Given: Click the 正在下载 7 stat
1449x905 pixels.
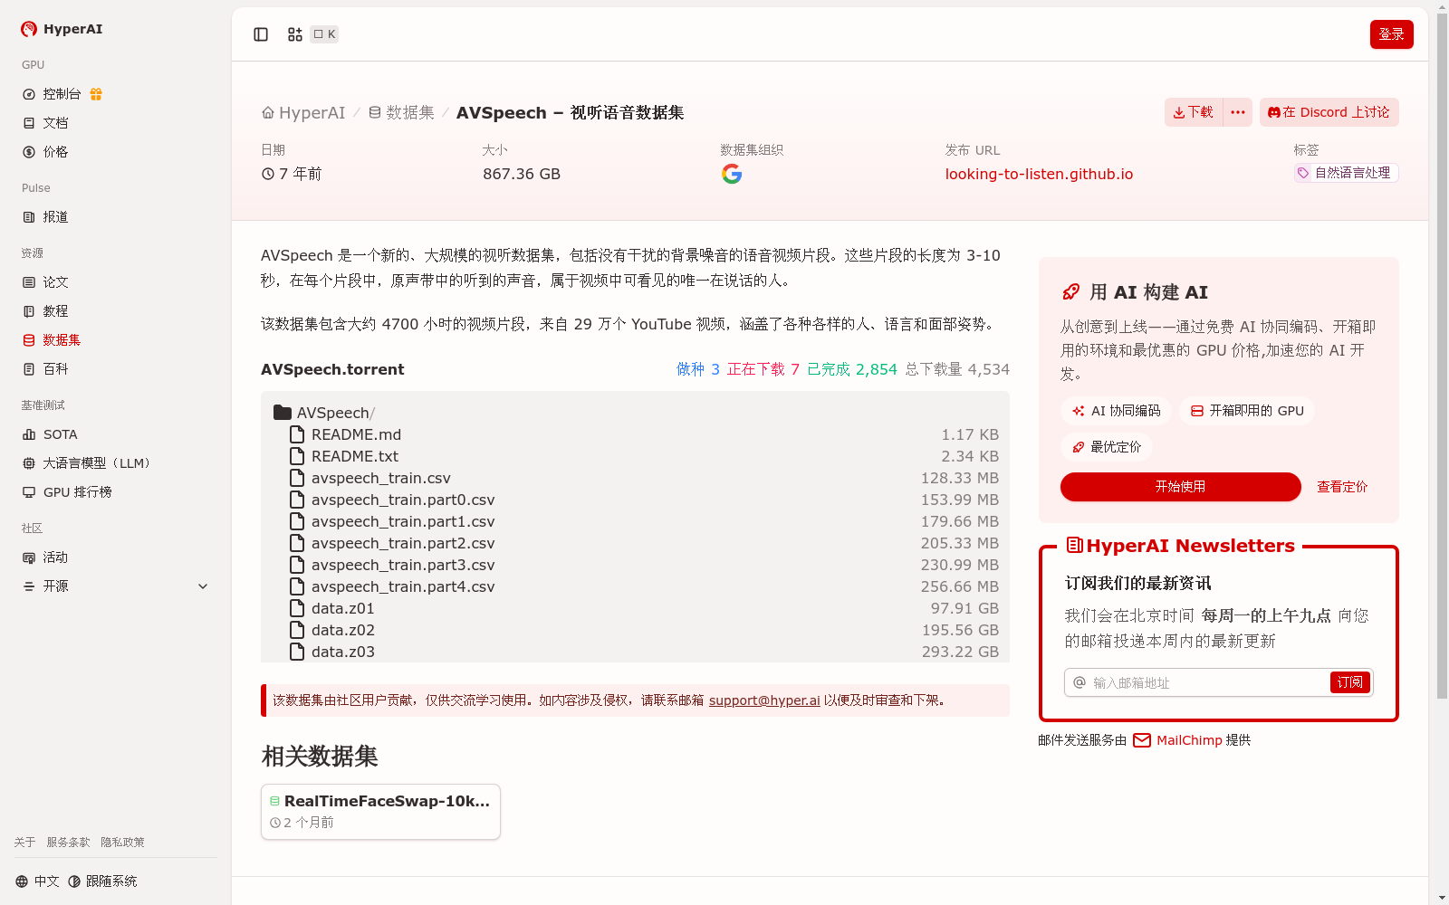Looking at the screenshot, I should (x=763, y=369).
